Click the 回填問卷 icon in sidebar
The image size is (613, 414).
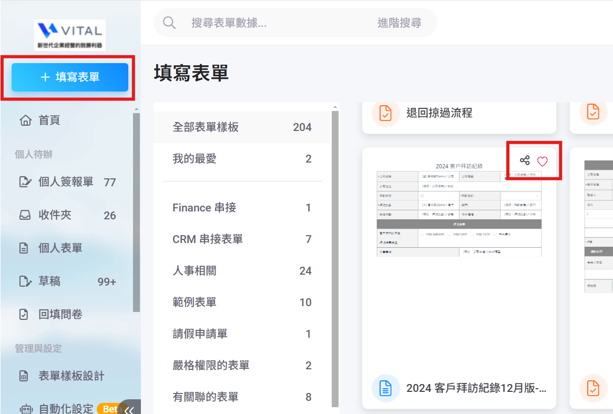click(25, 315)
